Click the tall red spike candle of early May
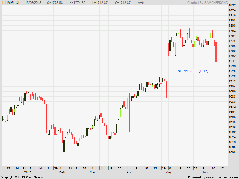The height and width of the screenshot is (179, 239). point(168,35)
